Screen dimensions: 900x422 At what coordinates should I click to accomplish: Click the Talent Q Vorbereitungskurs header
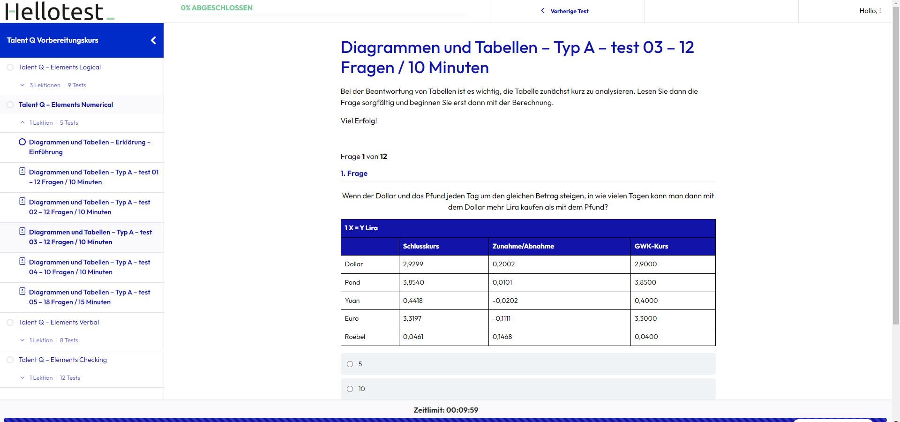52,40
